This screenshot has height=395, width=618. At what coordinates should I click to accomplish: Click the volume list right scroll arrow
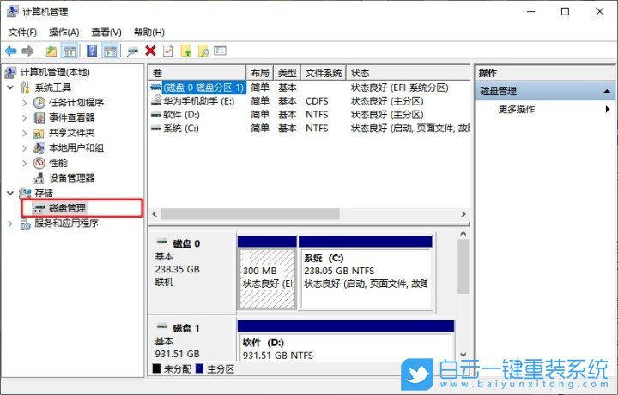pos(463,214)
